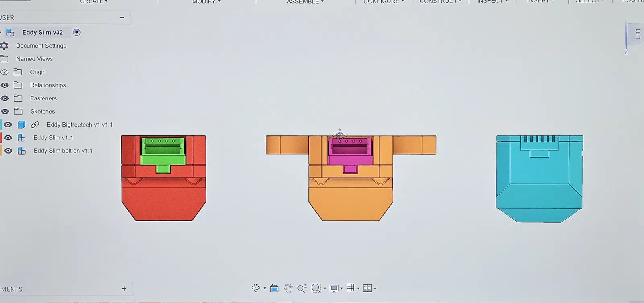Select the Fasteners label
Image resolution: width=644 pixels, height=303 pixels.
43,98
